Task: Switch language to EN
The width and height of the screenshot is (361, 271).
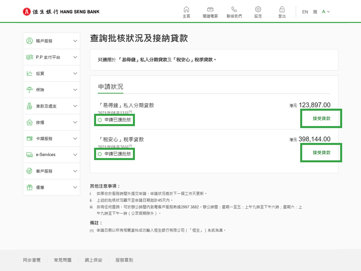Action: (305, 12)
